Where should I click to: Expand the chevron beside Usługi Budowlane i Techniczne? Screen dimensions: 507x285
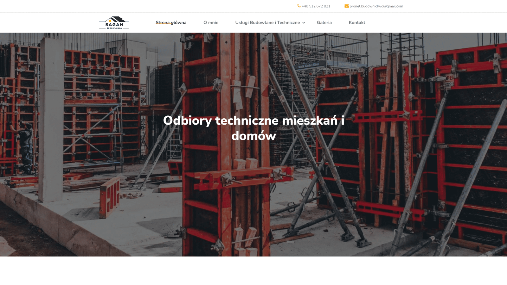click(304, 23)
